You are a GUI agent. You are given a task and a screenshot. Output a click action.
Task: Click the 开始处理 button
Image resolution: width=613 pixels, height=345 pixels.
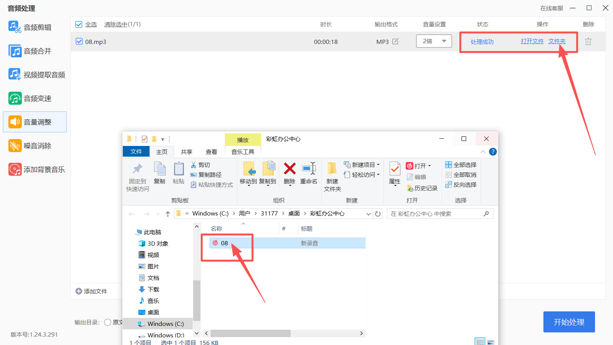569,322
